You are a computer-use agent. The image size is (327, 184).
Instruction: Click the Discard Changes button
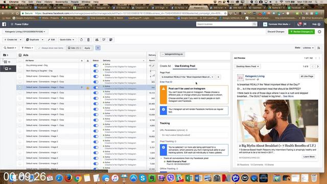tap(276, 32)
